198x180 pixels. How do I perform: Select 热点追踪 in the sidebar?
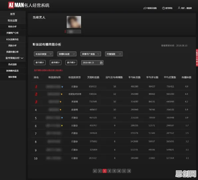tap(13, 65)
